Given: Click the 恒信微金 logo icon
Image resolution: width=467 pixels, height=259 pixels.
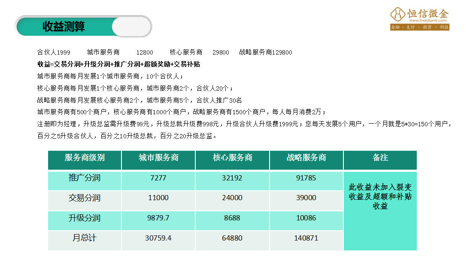Looking at the screenshot, I should tap(397, 14).
